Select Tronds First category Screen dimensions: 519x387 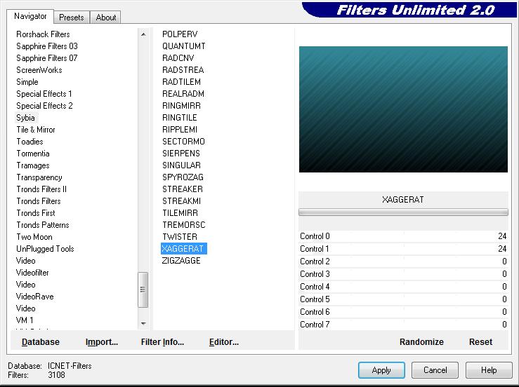click(x=36, y=213)
